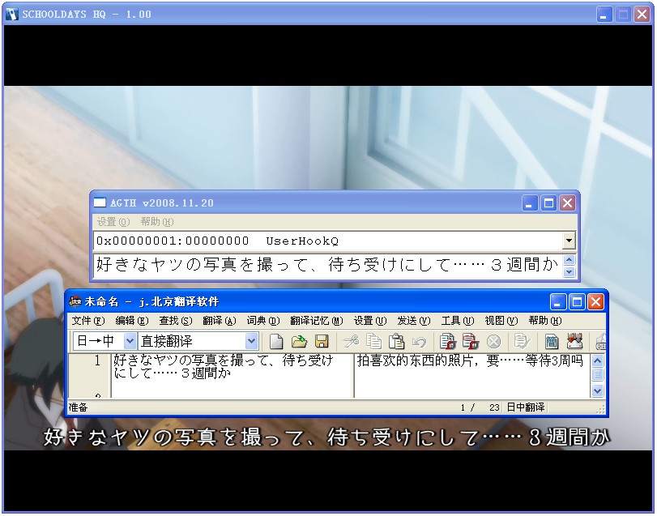
Task: Click the Japanese source text in row 1
Action: (224, 366)
